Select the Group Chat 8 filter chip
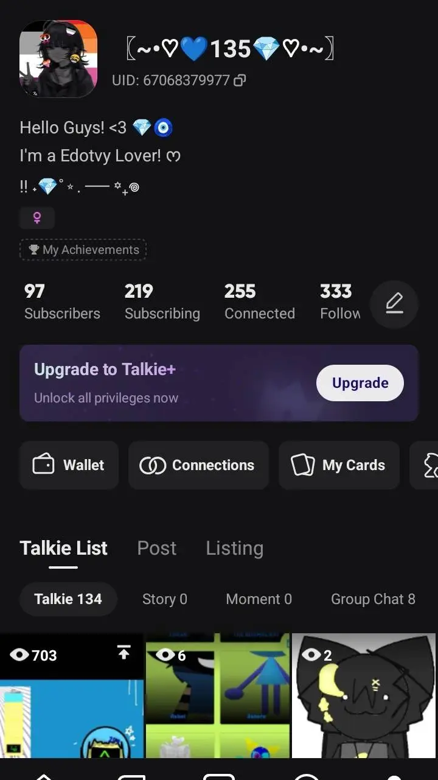This screenshot has height=780, width=438. (x=372, y=599)
